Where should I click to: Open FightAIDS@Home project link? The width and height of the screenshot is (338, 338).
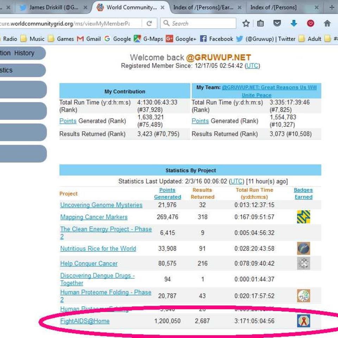tap(85, 321)
